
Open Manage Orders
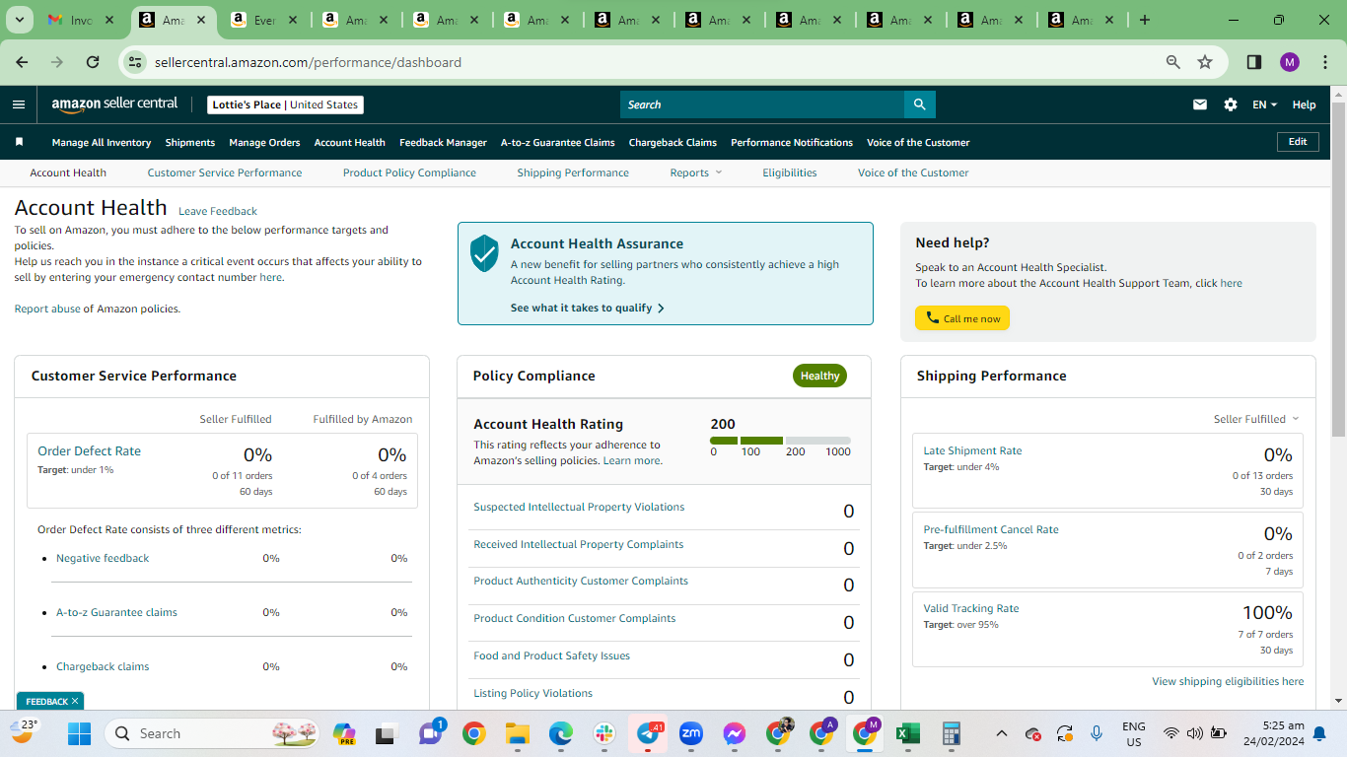[264, 142]
